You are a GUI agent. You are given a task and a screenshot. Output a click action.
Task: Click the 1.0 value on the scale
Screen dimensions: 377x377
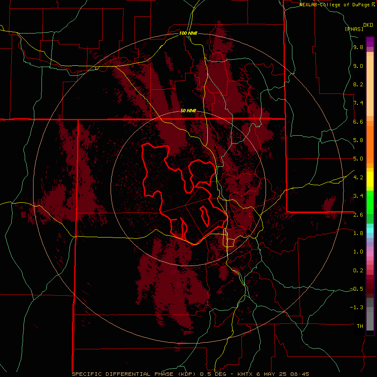coord(358,252)
